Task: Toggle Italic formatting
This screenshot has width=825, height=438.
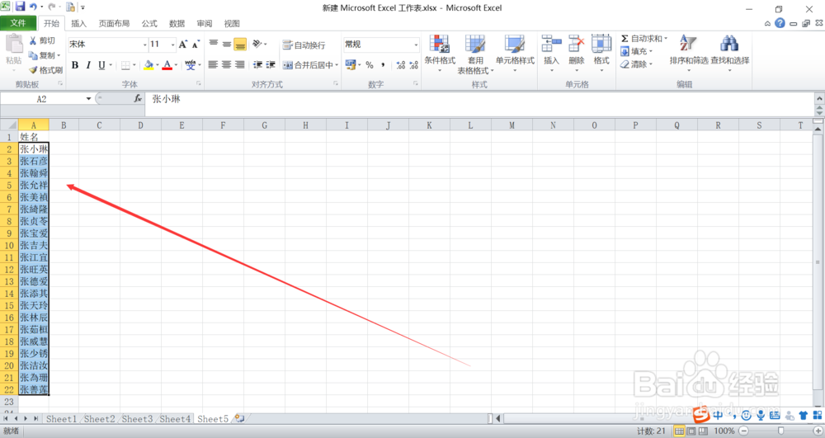Action: [x=88, y=65]
